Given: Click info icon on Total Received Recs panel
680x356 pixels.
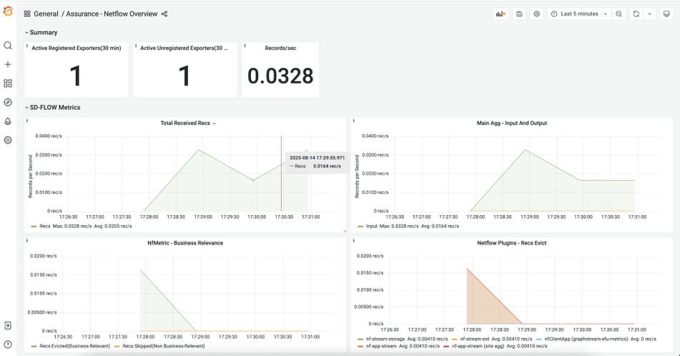Looking at the screenshot, I should point(27,120).
